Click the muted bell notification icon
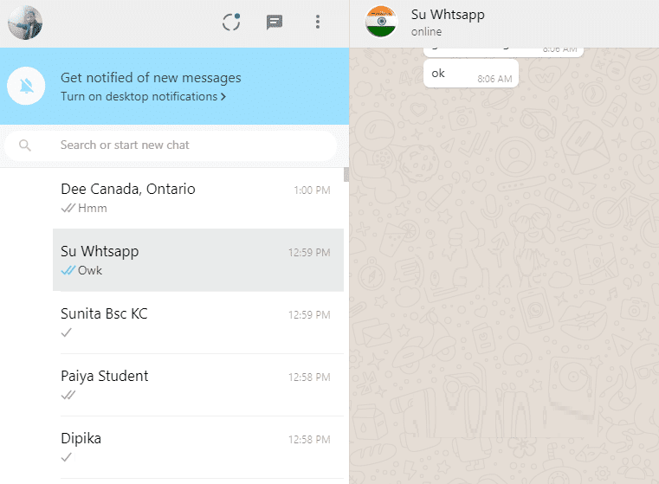 pyautogui.click(x=26, y=86)
